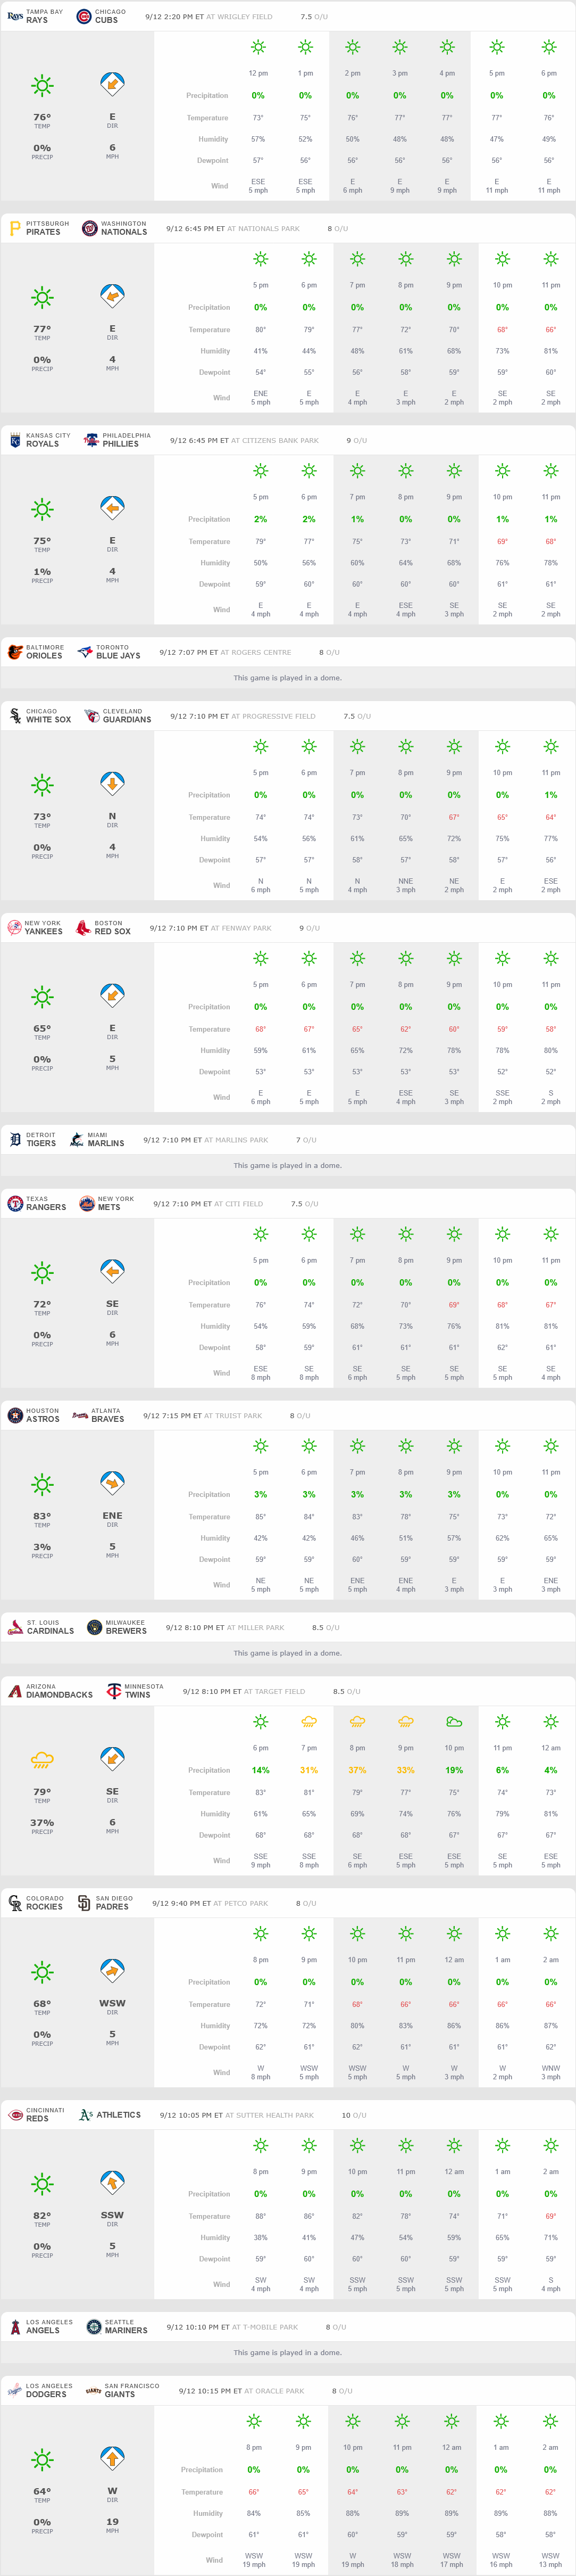Image resolution: width=576 pixels, height=2576 pixels.
Task: Click the WSW wind direction label for Rockies-Padres
Action: point(112,2005)
